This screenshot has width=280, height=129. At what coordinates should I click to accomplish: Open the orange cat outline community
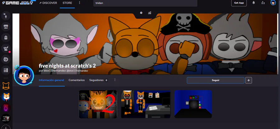coord(6,86)
